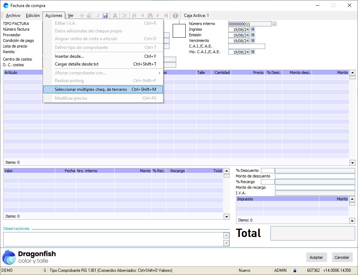358x275 pixels.
Task: Click Impuesto grid scroll up arrow
Action: pos(352,199)
